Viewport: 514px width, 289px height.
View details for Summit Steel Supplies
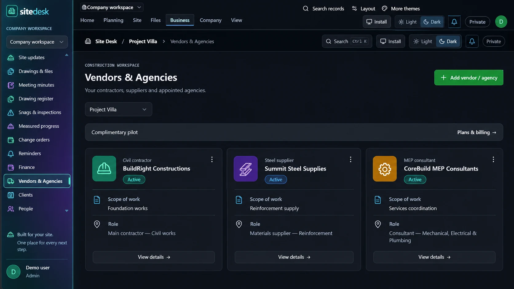(x=294, y=257)
